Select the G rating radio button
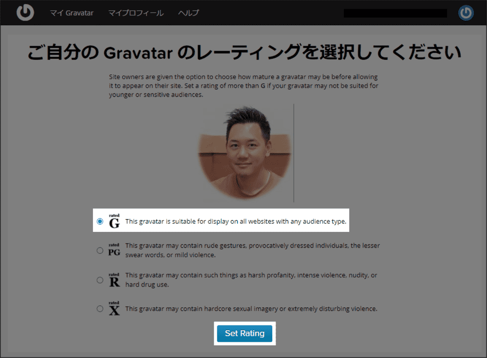The image size is (487, 358). [x=100, y=221]
